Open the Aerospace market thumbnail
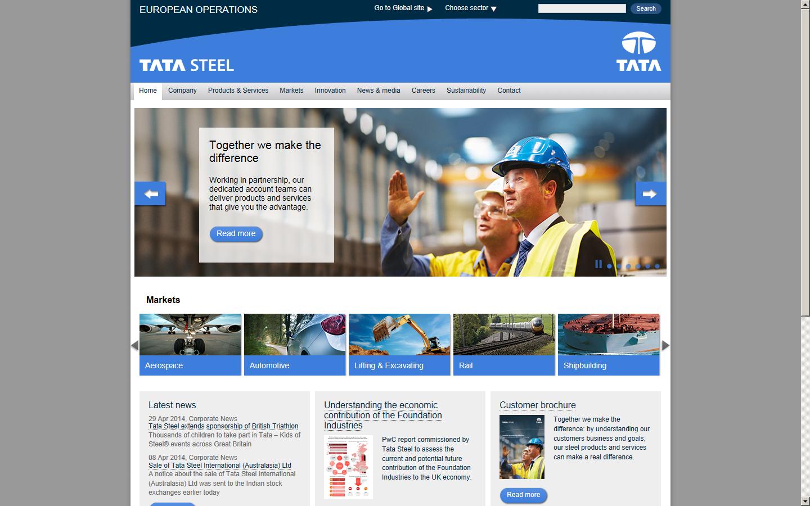Viewport: 810px width, 506px height. [x=190, y=344]
